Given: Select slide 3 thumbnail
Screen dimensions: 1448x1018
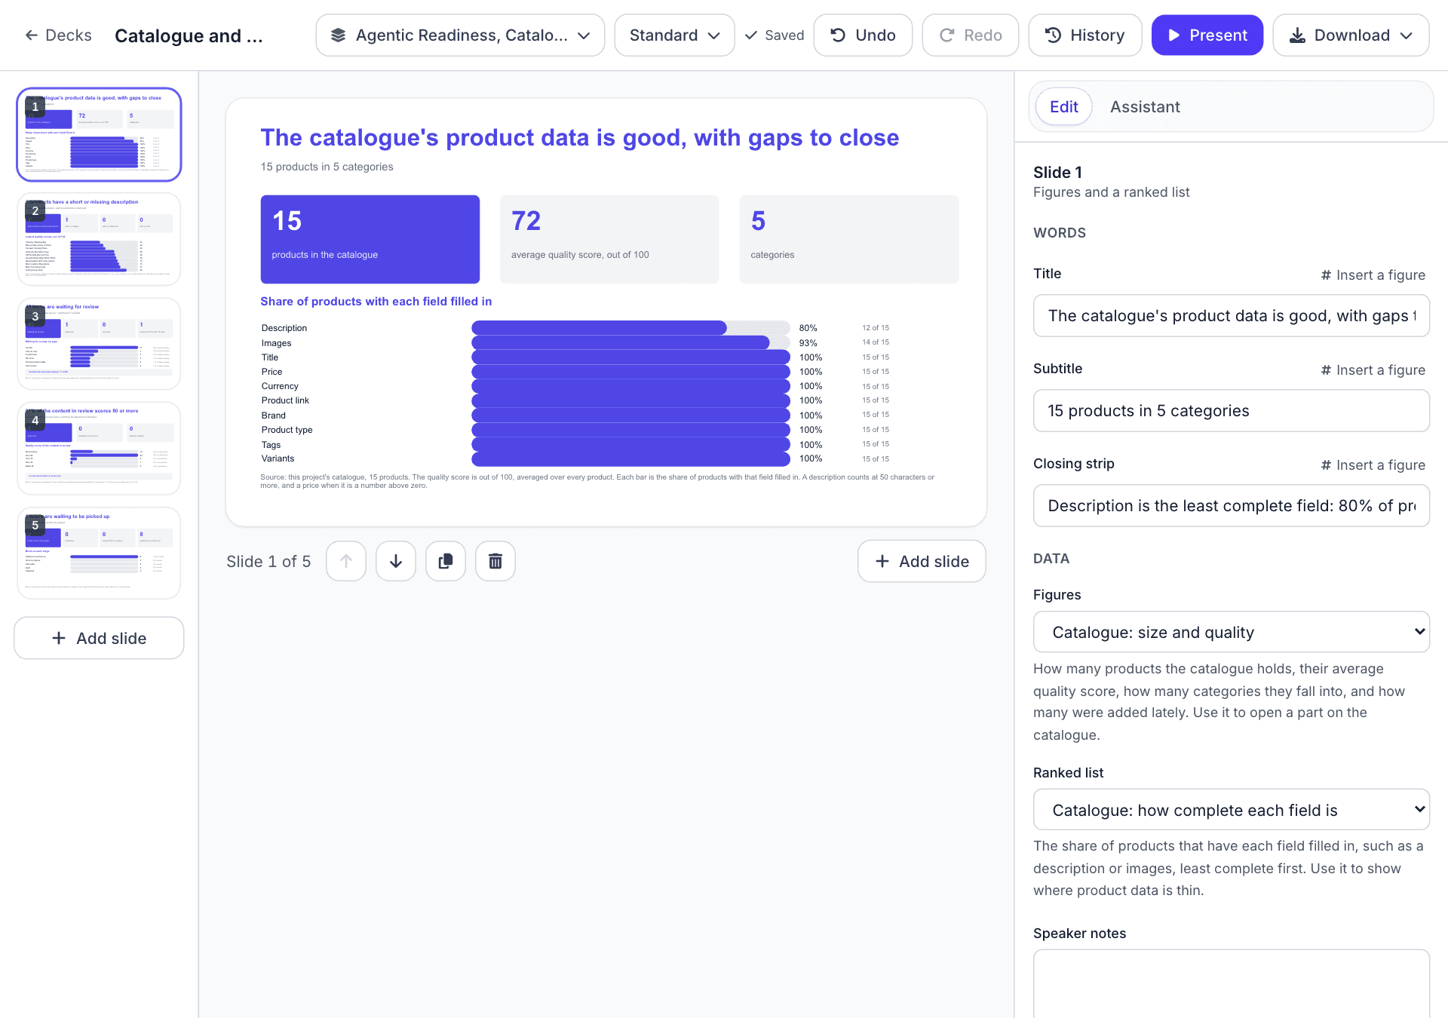Looking at the screenshot, I should (99, 344).
